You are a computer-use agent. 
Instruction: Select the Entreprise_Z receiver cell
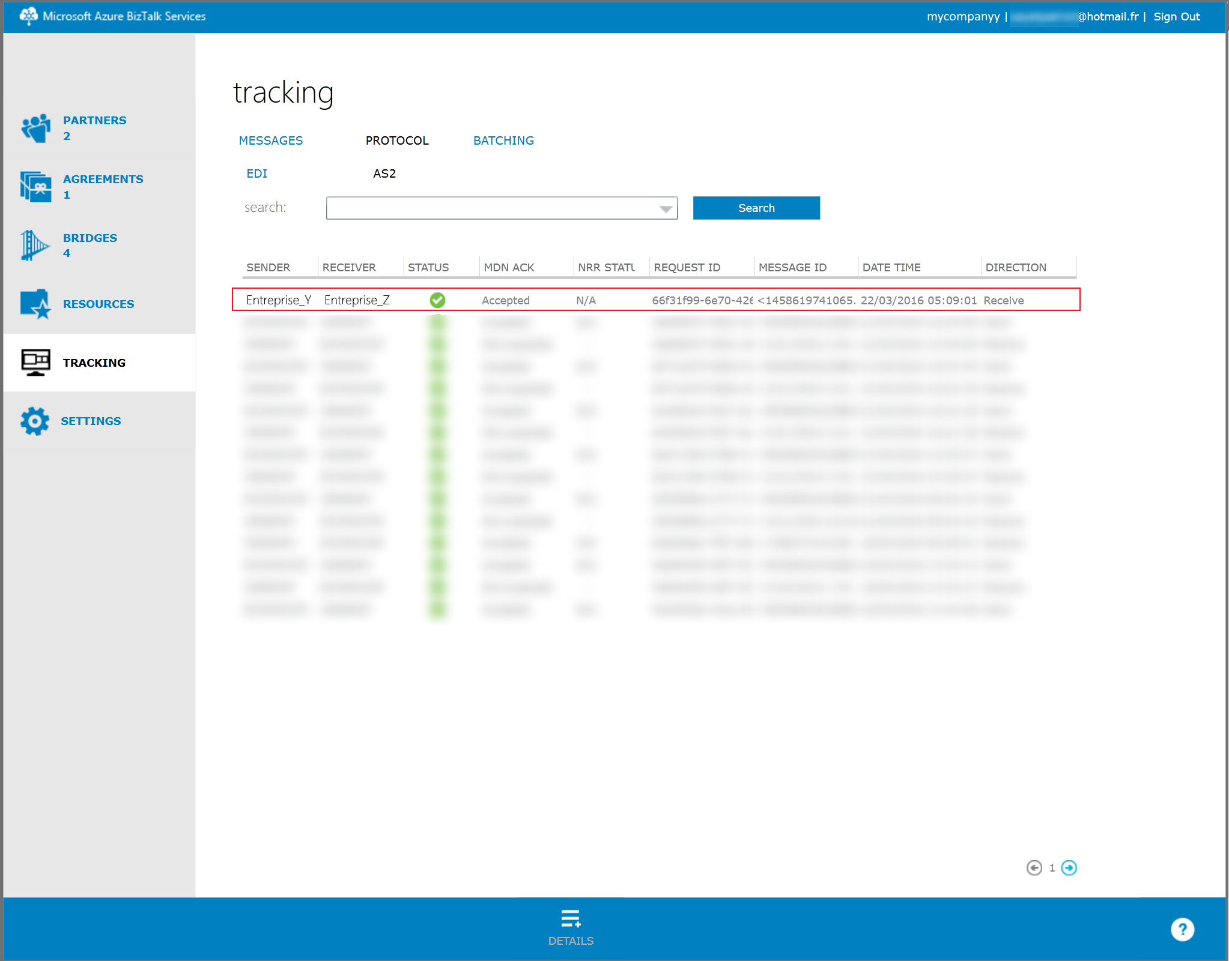[357, 300]
